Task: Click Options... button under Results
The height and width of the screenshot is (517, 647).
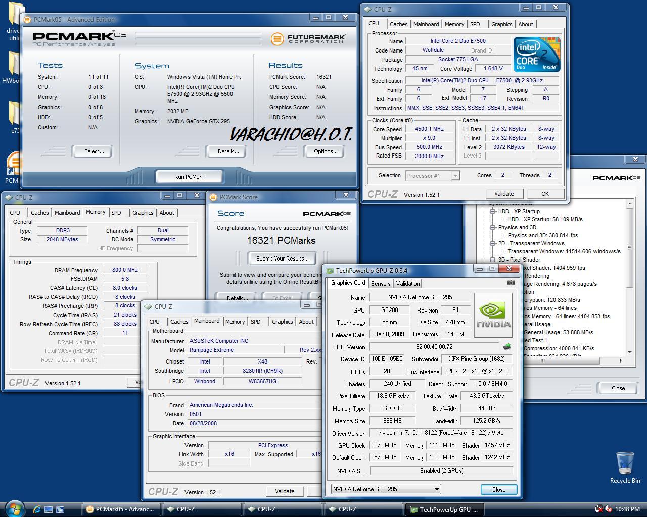Action: [326, 151]
